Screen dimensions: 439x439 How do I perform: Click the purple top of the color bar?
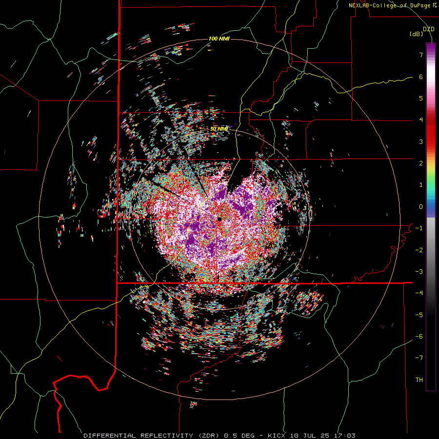point(431,48)
